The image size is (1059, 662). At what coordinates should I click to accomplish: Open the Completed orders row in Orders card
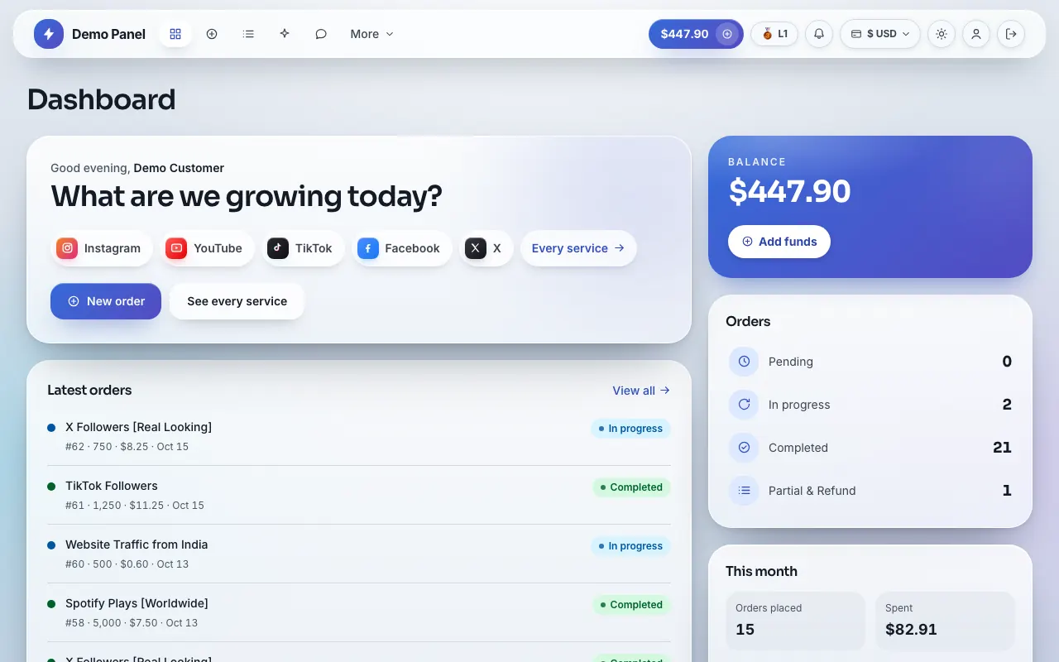(870, 448)
